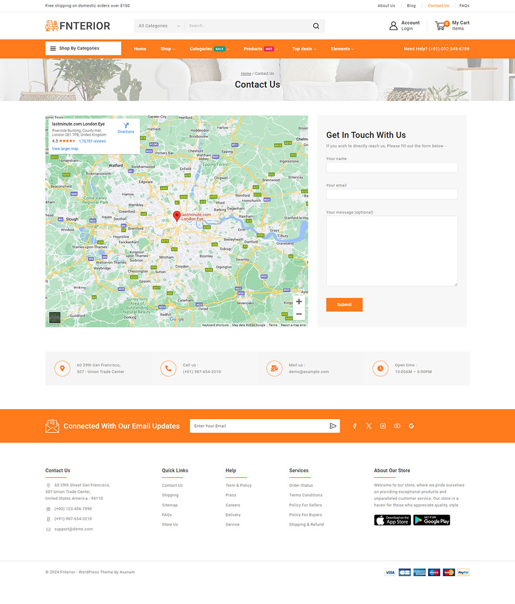Click the Your name input field
The image size is (515, 604).
coord(392,168)
